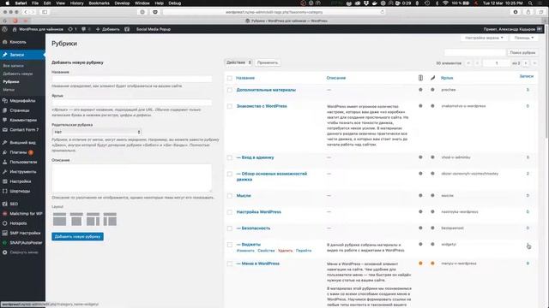Sort the table by the Название column
The width and height of the screenshot is (549, 308).
[245, 78]
